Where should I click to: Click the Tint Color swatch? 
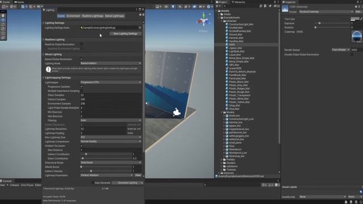coord(354,19)
